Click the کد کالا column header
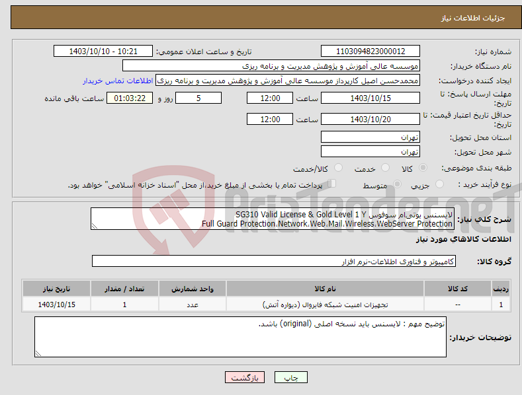This screenshot has width=522, height=395. click(457, 289)
